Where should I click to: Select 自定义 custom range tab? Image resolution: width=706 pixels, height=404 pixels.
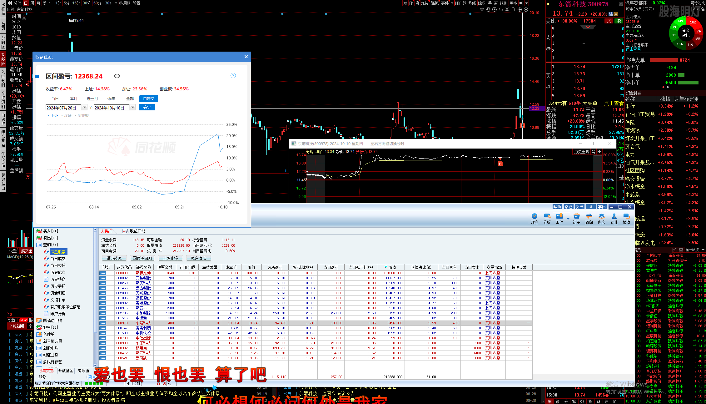click(149, 98)
